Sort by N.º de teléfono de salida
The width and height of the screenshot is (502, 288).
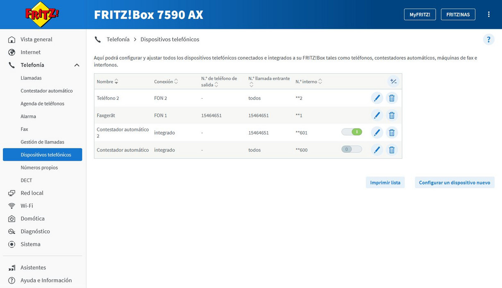tap(219, 81)
